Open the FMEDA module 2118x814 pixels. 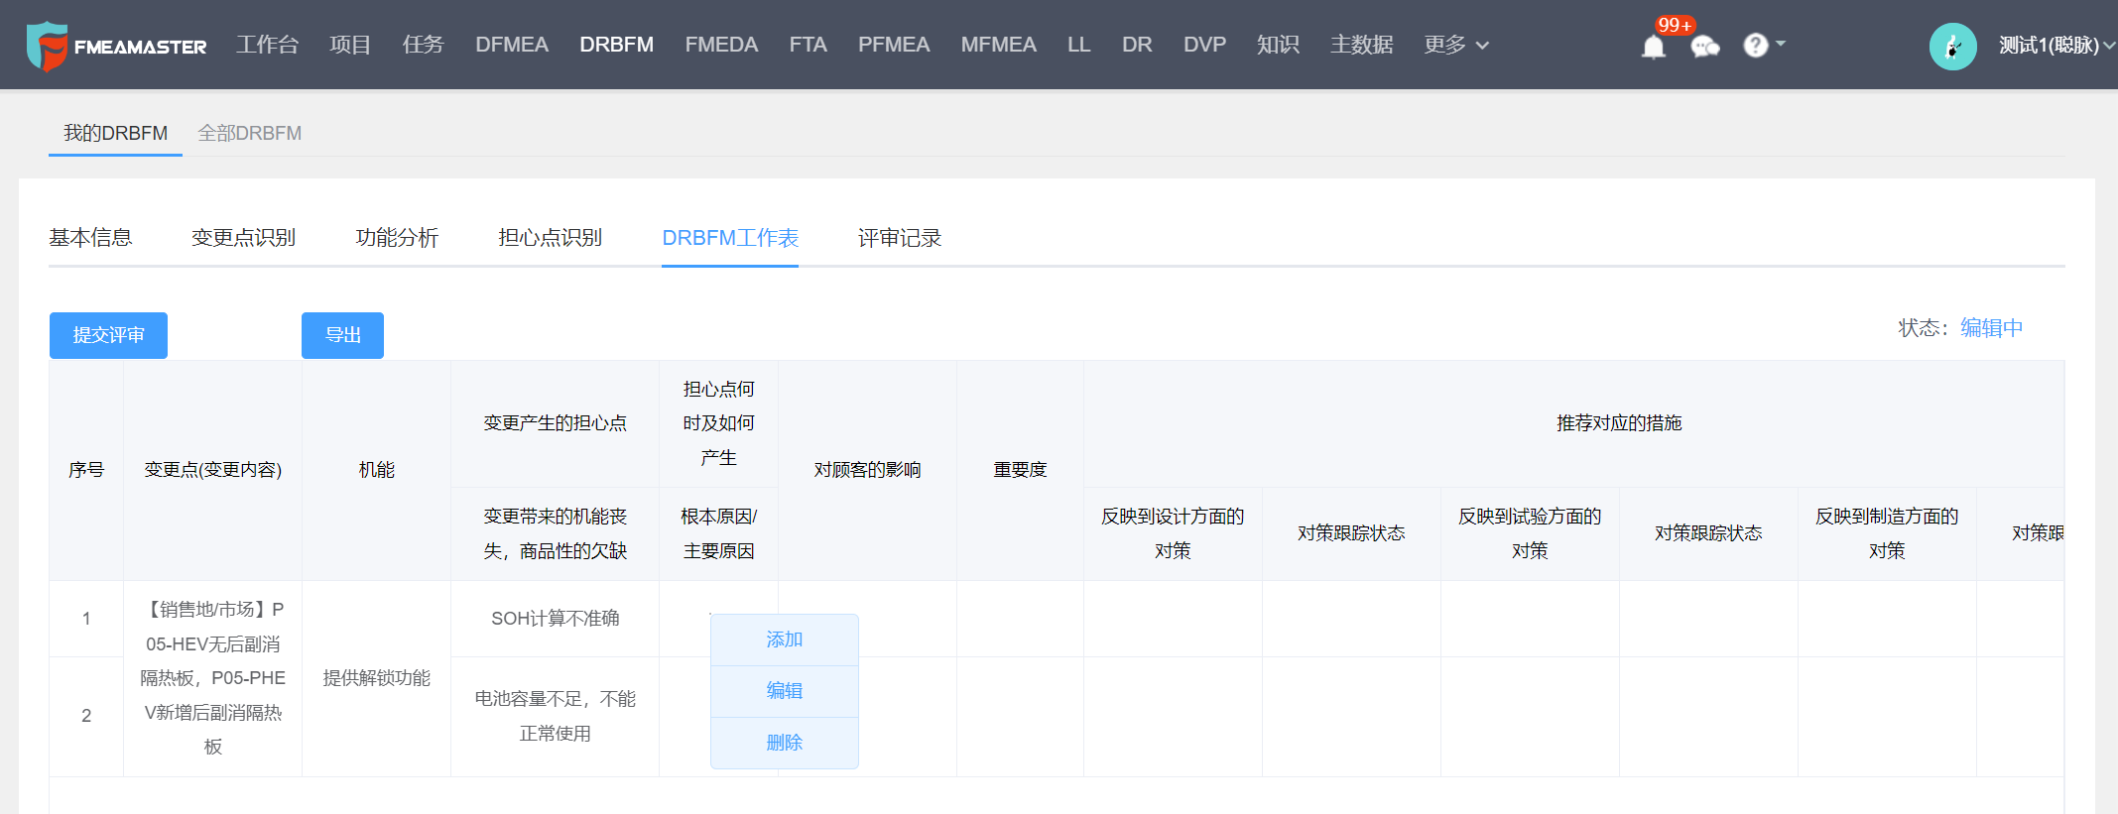tap(721, 45)
